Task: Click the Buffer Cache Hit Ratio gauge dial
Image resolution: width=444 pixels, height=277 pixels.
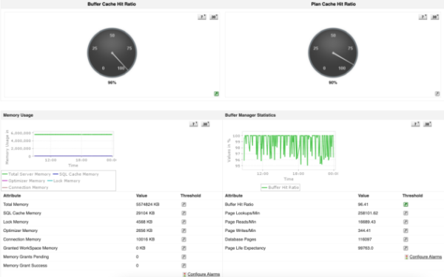Action: [112, 52]
